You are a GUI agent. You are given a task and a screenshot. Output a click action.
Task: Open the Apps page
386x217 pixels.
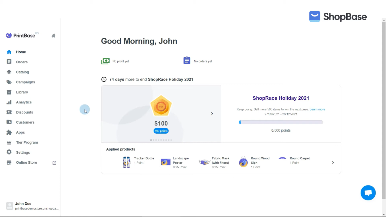(x=20, y=132)
